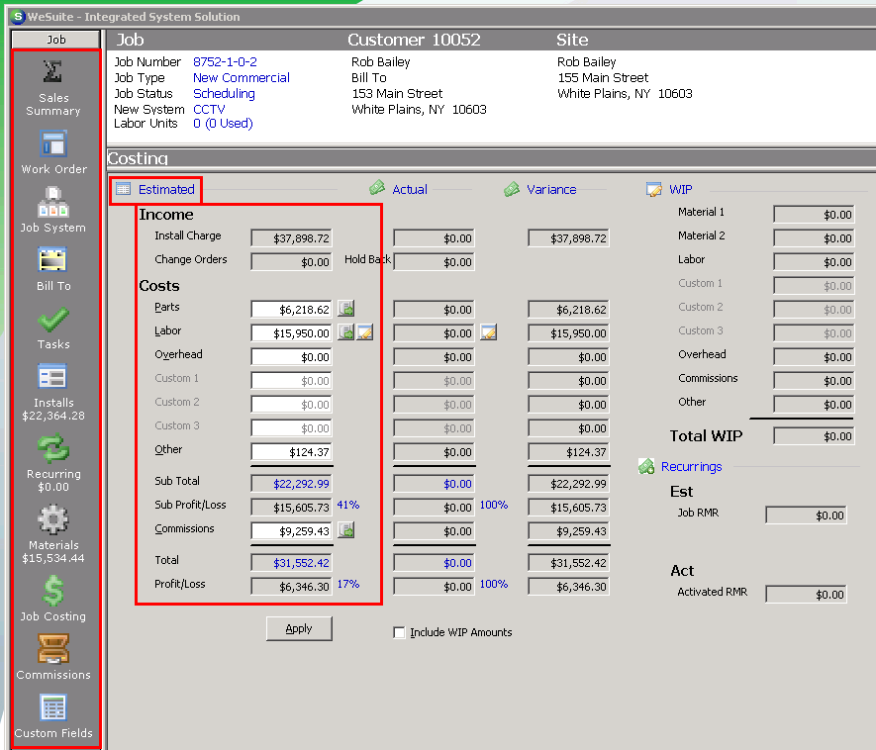Select the Job tab above the sidebar
This screenshot has width=876, height=750.
(55, 40)
